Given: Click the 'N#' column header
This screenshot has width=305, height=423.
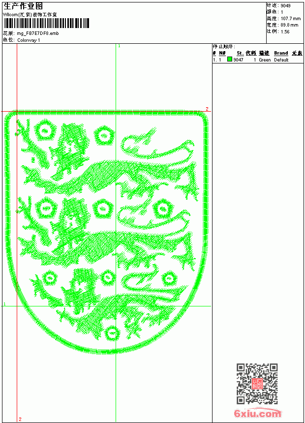Looking at the screenshot, I should point(222,53).
